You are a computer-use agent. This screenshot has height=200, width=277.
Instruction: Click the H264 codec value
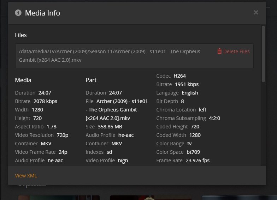[x=179, y=76]
